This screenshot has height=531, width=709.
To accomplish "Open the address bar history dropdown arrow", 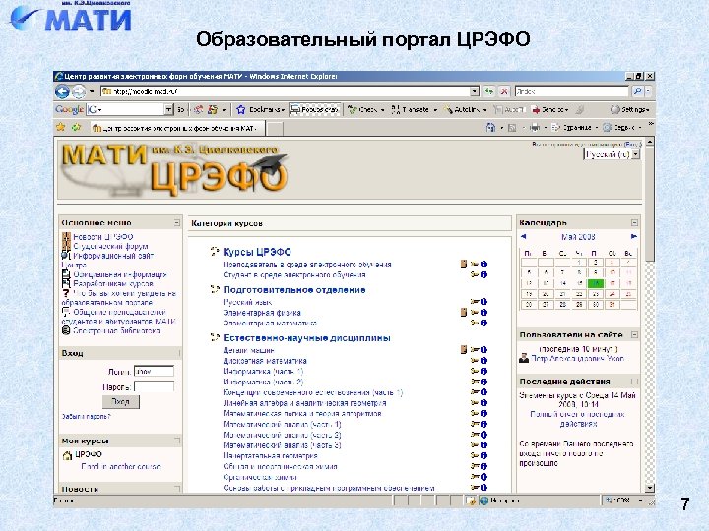I will pyautogui.click(x=474, y=91).
